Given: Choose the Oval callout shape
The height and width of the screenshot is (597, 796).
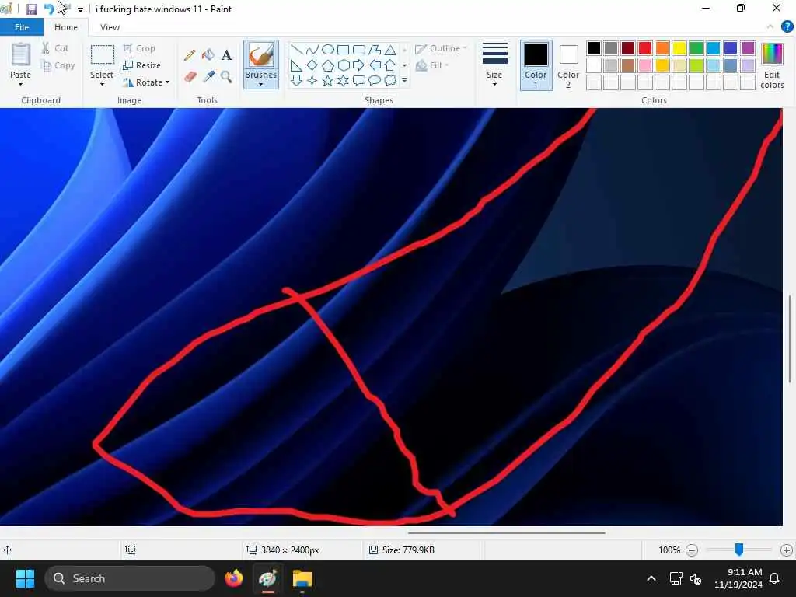Looking at the screenshot, I should pyautogui.click(x=375, y=80).
